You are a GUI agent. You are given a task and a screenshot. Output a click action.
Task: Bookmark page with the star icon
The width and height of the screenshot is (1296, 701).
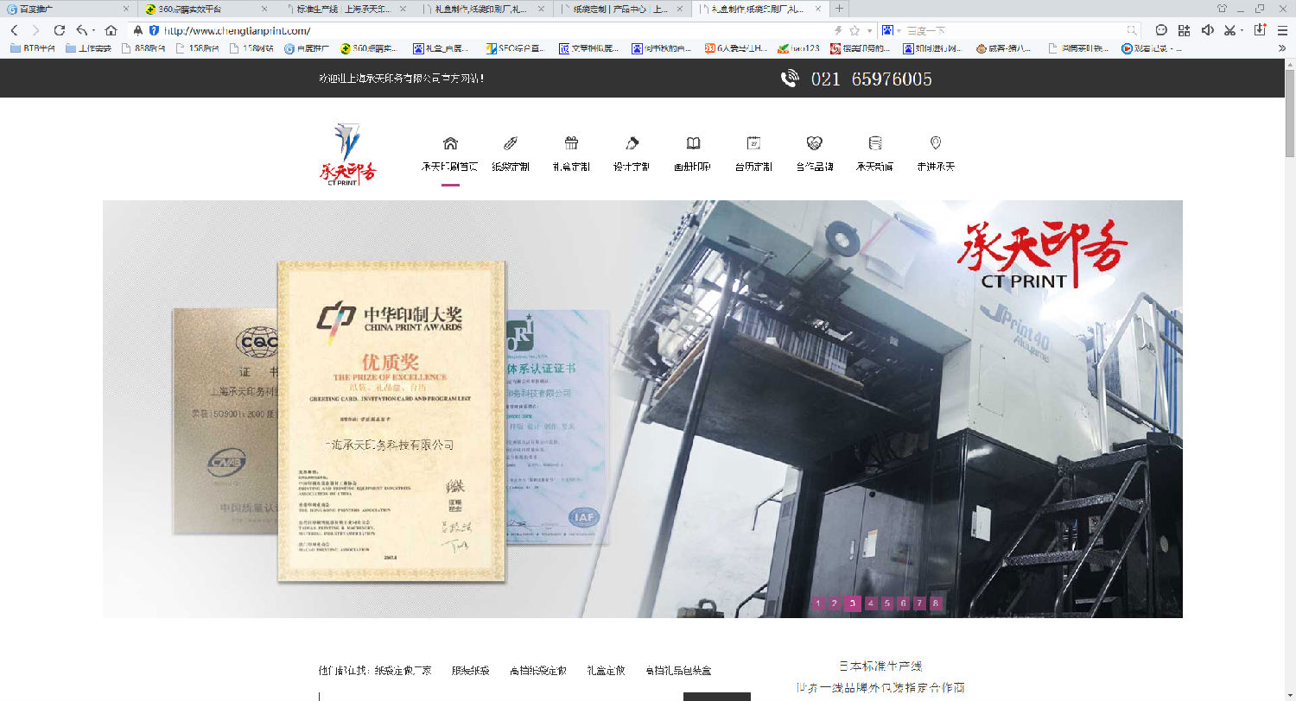pyautogui.click(x=854, y=30)
